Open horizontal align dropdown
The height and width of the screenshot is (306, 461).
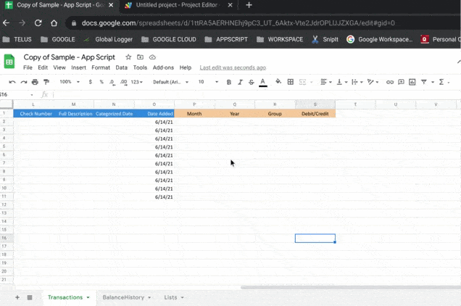click(325, 82)
